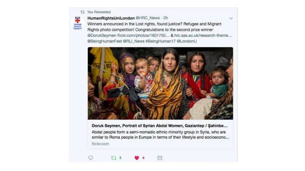305x171 pixels.
Task: Open the Syrian Abdal Women photo
Action: point(160,83)
